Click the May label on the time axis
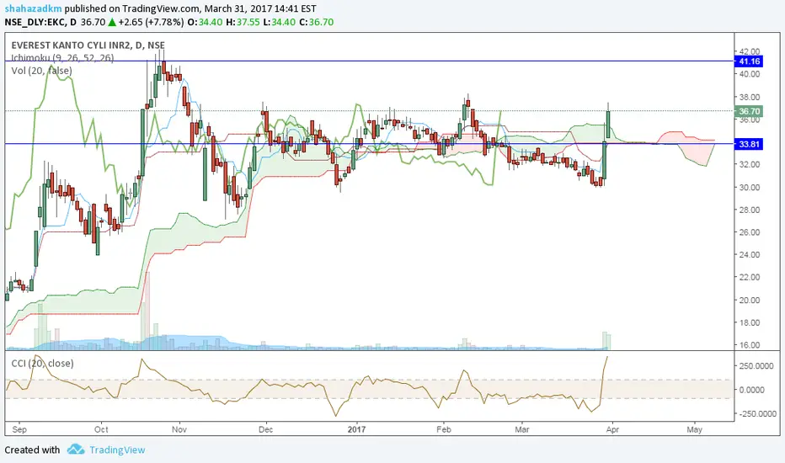This screenshot has width=785, height=463. 694,429
